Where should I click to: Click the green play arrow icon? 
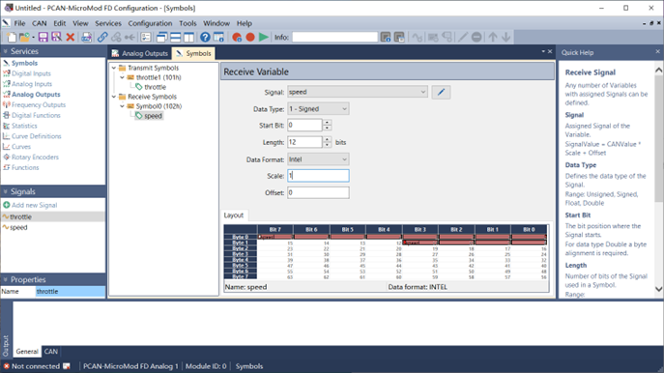click(264, 38)
